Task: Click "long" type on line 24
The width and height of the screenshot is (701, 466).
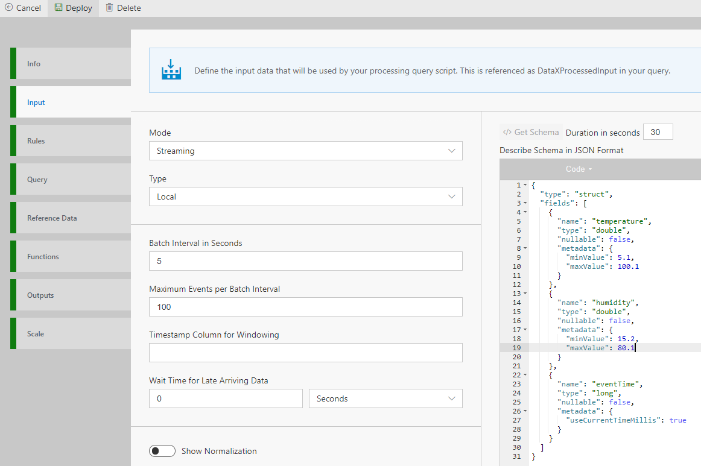Action: (605, 393)
